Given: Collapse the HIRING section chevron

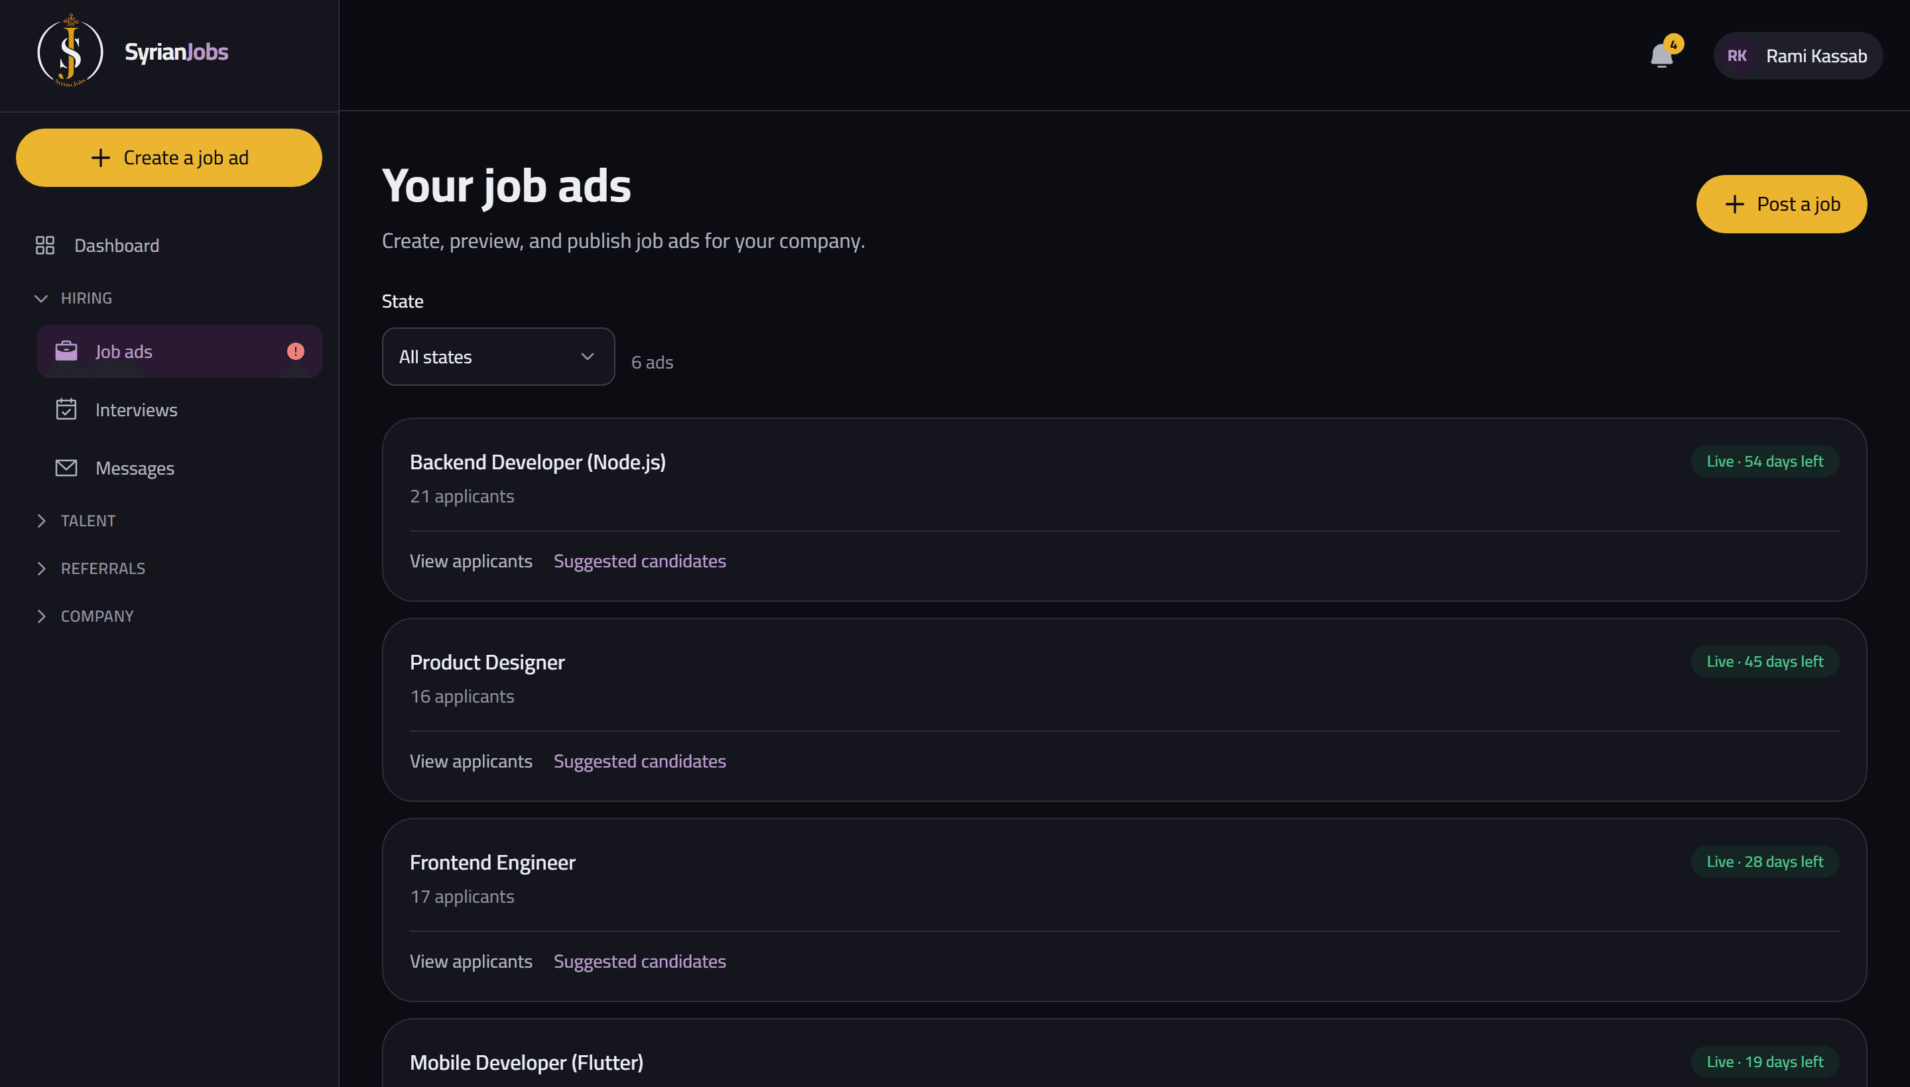Looking at the screenshot, I should [41, 298].
